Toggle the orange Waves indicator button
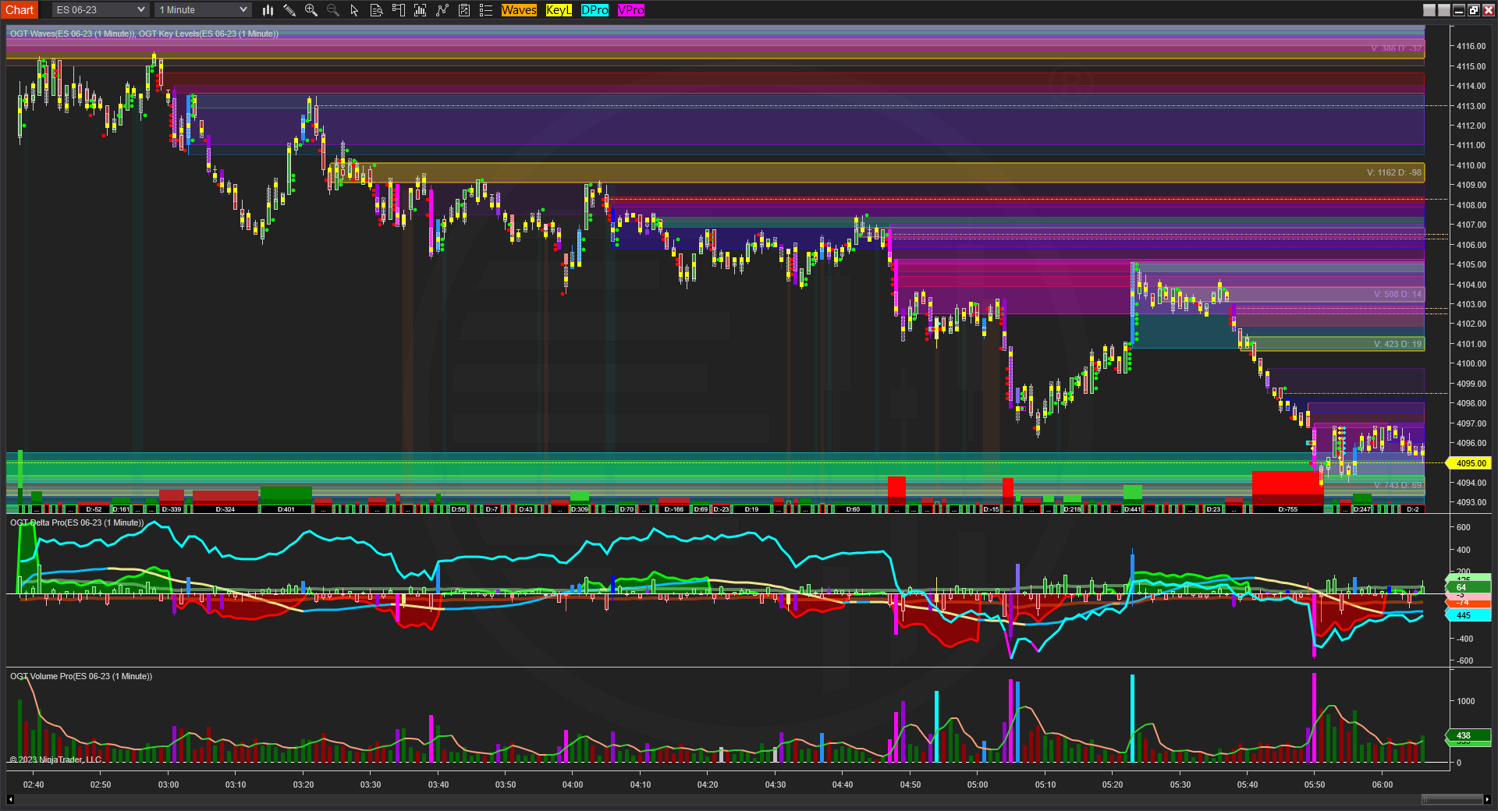 point(519,10)
